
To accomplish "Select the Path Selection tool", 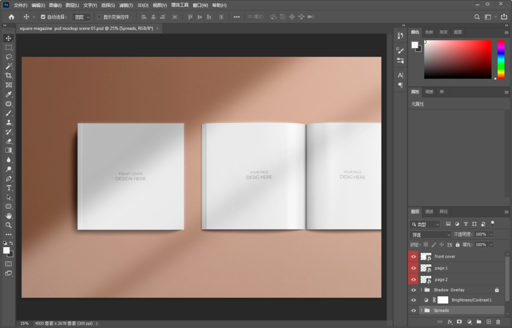I will pyautogui.click(x=8, y=197).
